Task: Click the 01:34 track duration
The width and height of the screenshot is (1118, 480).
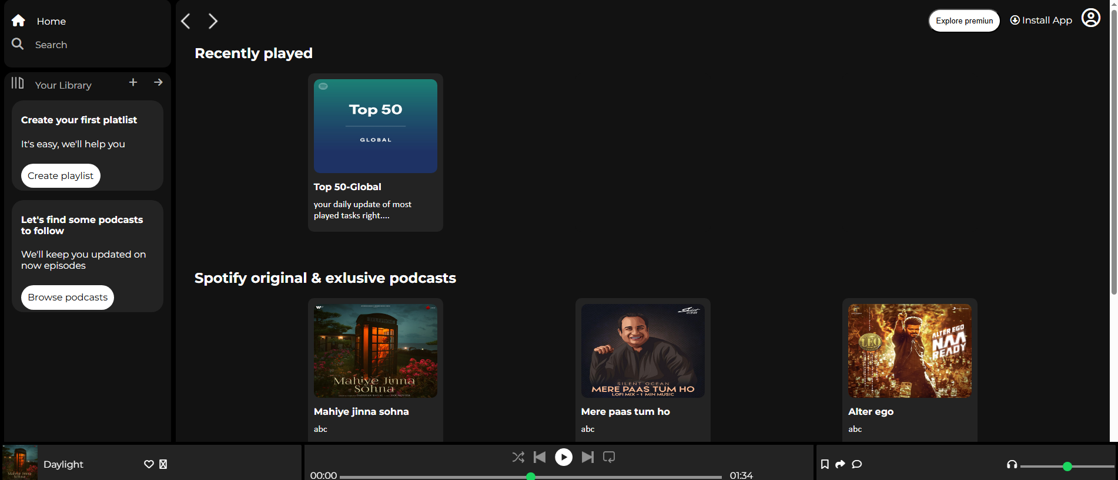Action: 741,475
